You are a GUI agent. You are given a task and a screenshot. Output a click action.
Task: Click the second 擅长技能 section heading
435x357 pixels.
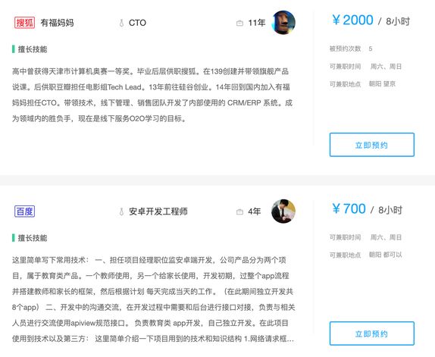tap(33, 238)
